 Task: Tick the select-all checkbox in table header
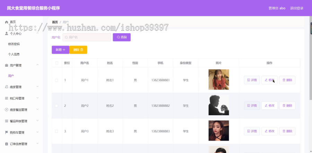57,63
